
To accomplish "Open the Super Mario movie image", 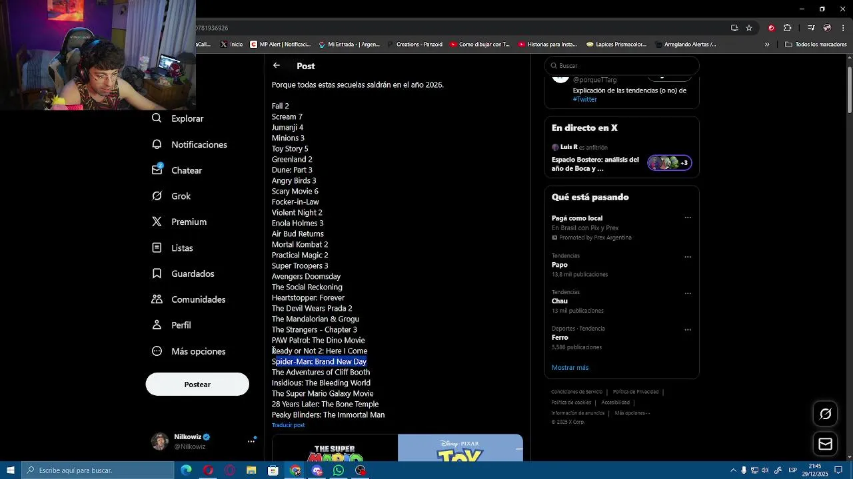I will [x=335, y=448].
